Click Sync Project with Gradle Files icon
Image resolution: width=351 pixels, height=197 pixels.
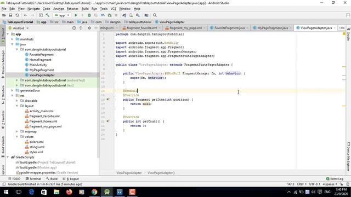pos(124,15)
